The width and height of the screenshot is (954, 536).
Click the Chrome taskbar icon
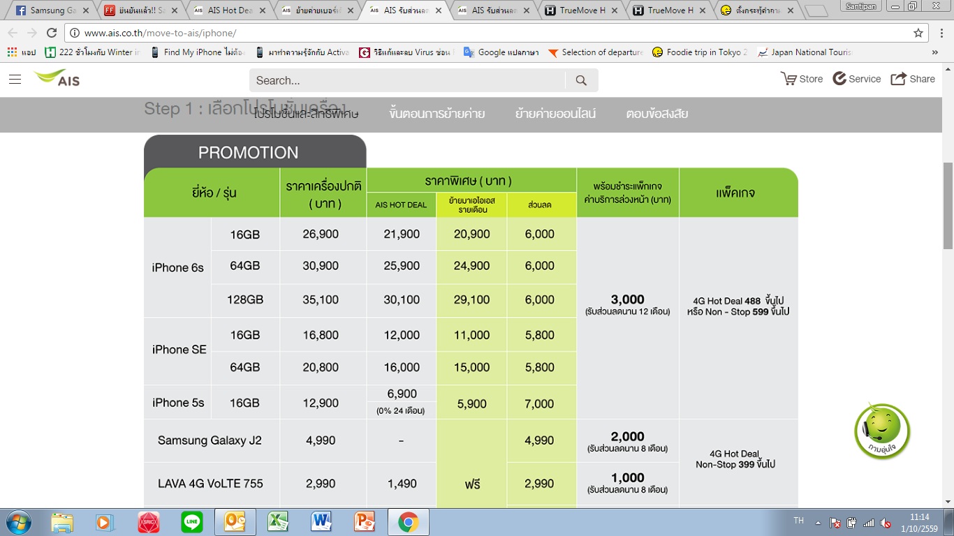(408, 522)
